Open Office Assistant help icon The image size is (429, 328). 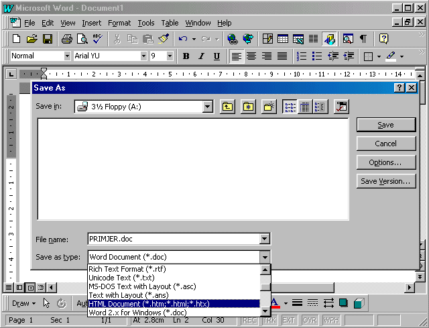click(383, 39)
